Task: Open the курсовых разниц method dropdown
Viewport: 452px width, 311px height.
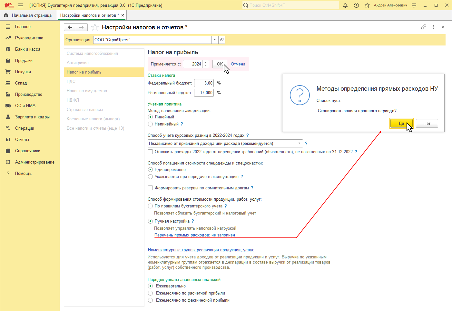Action: pyautogui.click(x=300, y=143)
